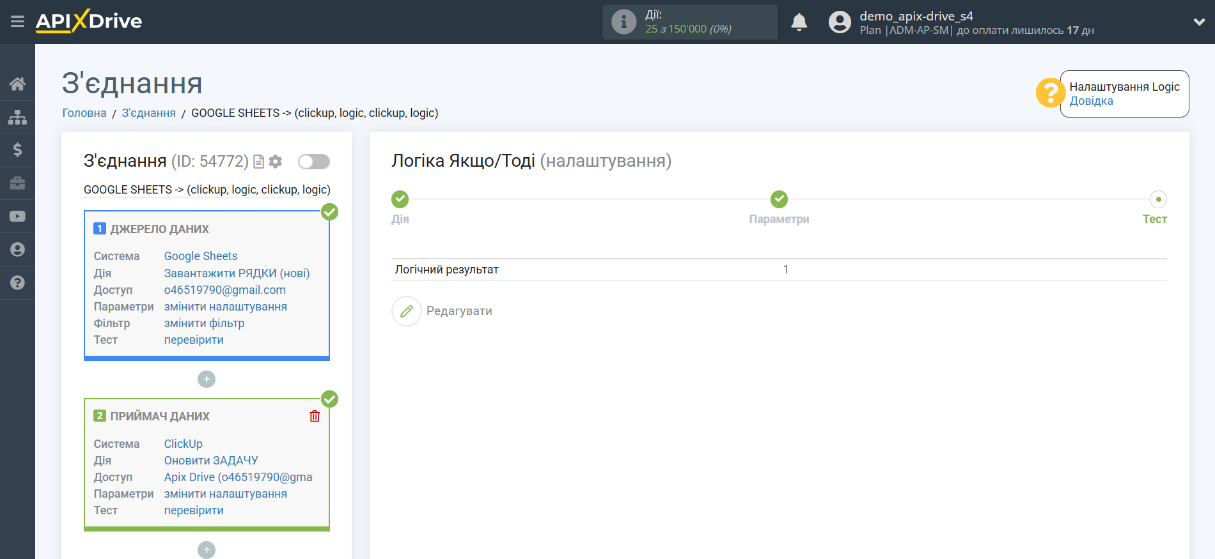Click the yellow question mark help icon

pos(1050,93)
